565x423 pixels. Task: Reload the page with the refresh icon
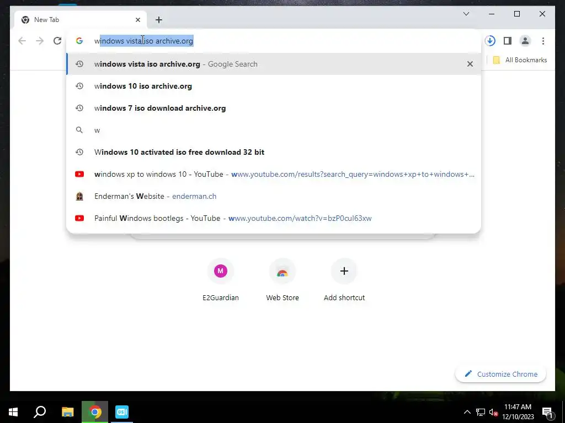tap(57, 41)
